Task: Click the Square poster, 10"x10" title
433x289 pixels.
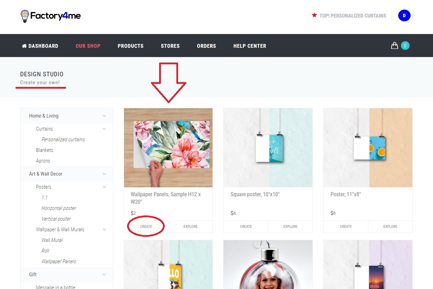Action: click(255, 194)
